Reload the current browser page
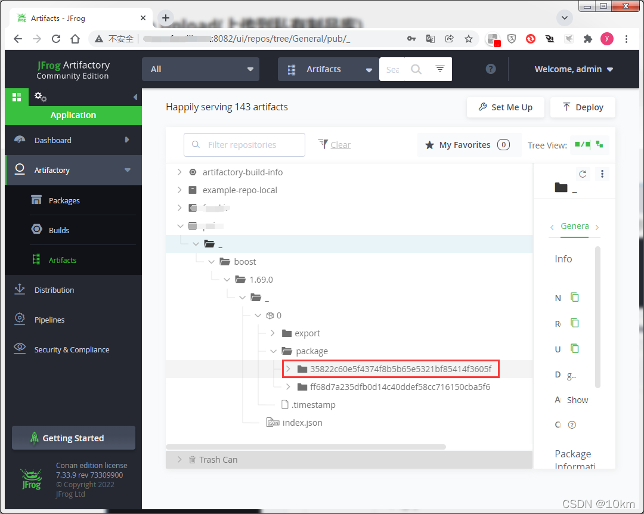This screenshot has height=514, width=644. [x=56, y=39]
